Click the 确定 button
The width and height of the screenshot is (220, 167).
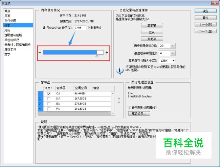pyautogui.click(x=205, y=11)
